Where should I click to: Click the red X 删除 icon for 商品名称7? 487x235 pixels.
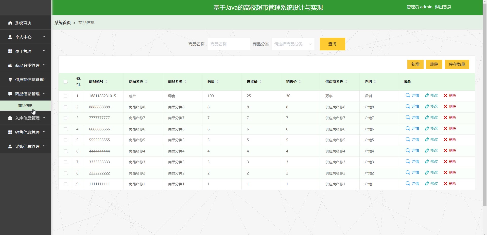coord(445,117)
